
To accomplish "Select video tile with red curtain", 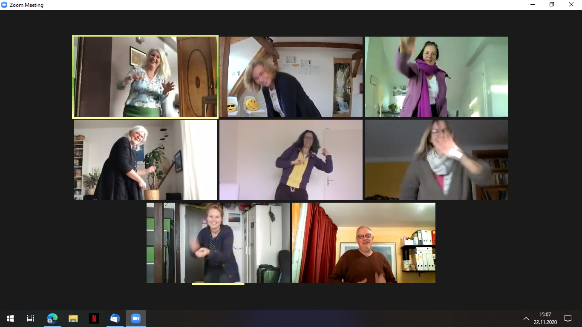I will (364, 243).
